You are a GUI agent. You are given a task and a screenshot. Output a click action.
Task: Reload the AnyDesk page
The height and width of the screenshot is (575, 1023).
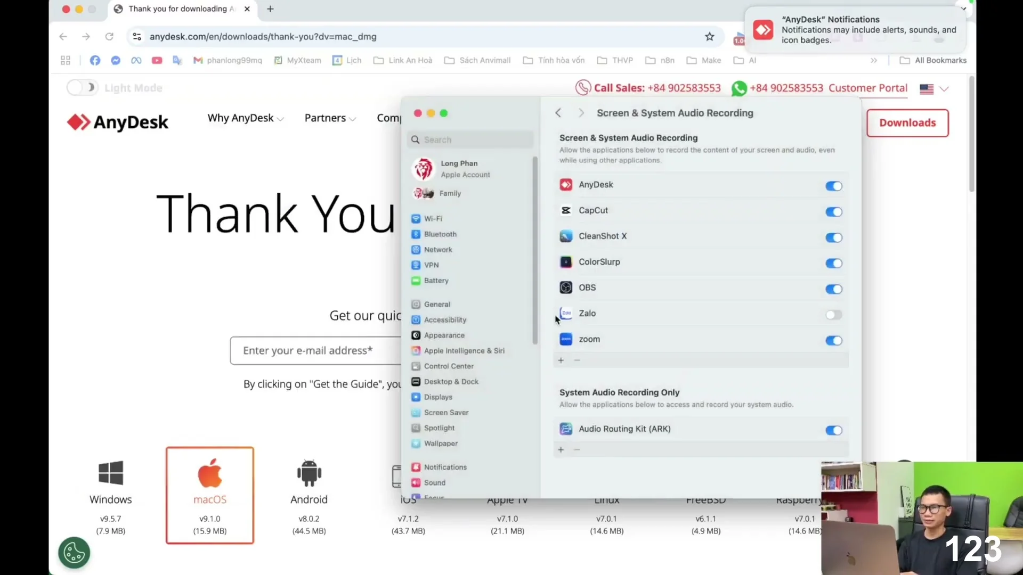point(109,37)
